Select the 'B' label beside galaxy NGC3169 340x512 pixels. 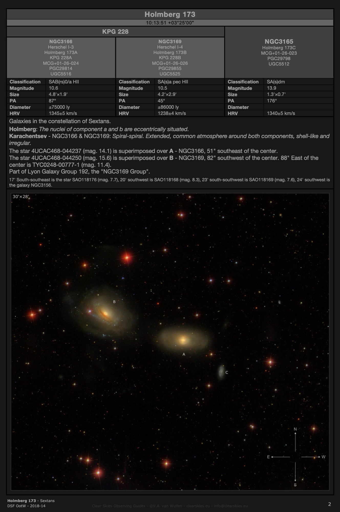(114, 302)
